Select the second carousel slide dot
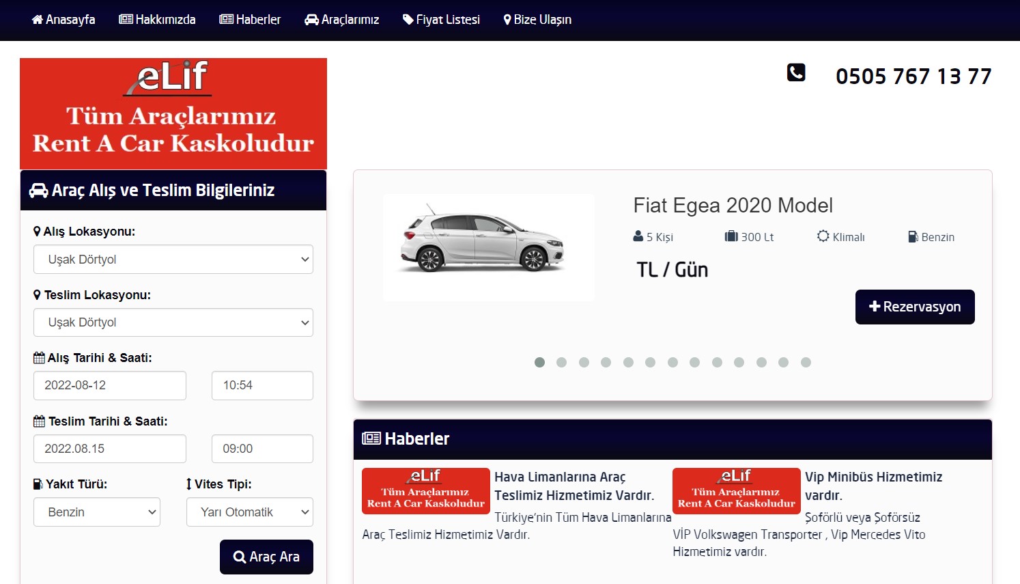The width and height of the screenshot is (1020, 584). [561, 363]
